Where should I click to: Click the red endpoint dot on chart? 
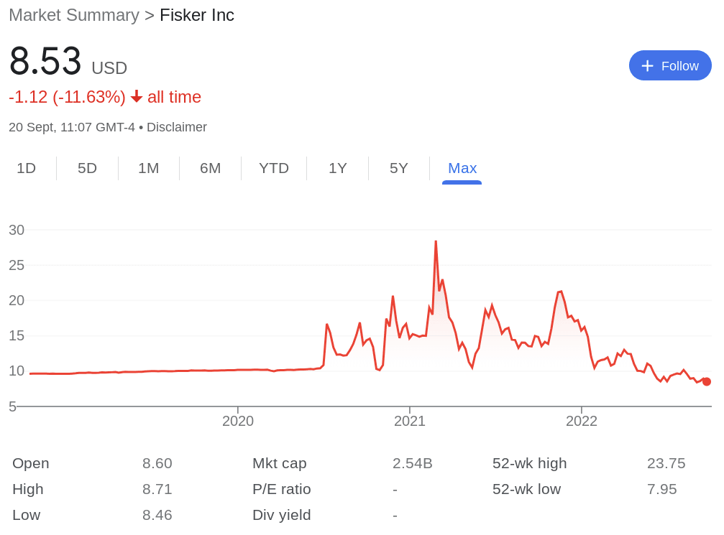coord(707,381)
